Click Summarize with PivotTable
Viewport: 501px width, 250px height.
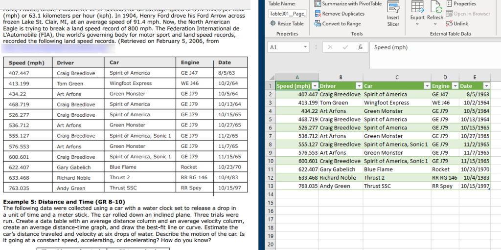(348, 4)
